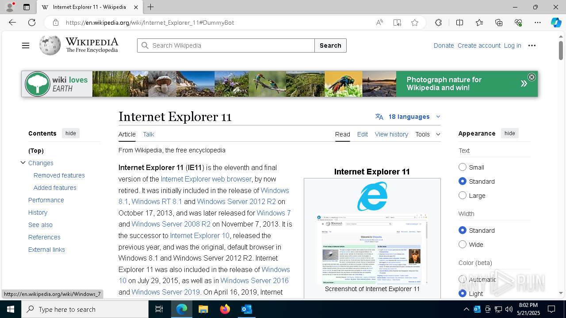Open the notification center

pos(551,309)
